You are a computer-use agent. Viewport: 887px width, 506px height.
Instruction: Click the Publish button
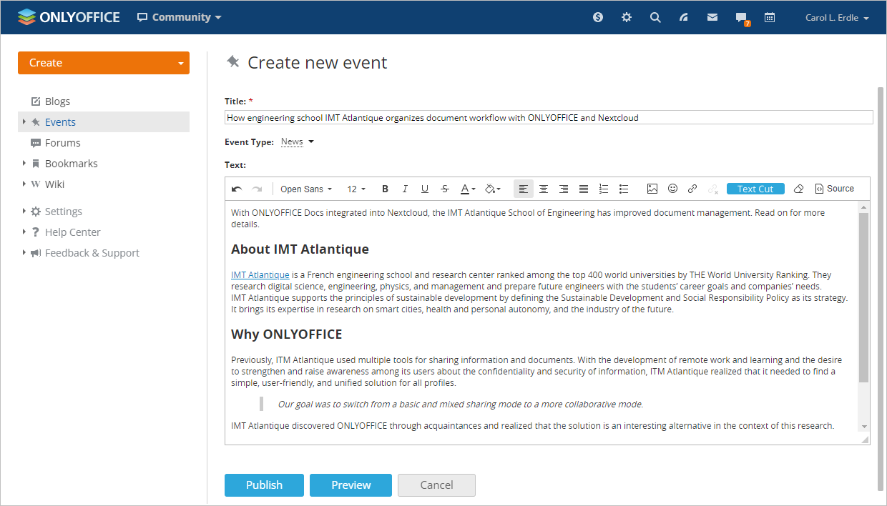264,485
